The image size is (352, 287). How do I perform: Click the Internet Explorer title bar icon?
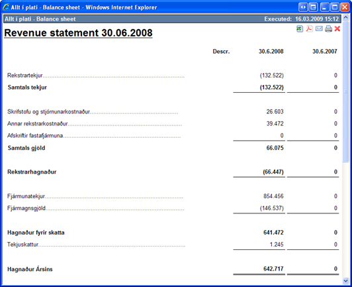point(6,7)
